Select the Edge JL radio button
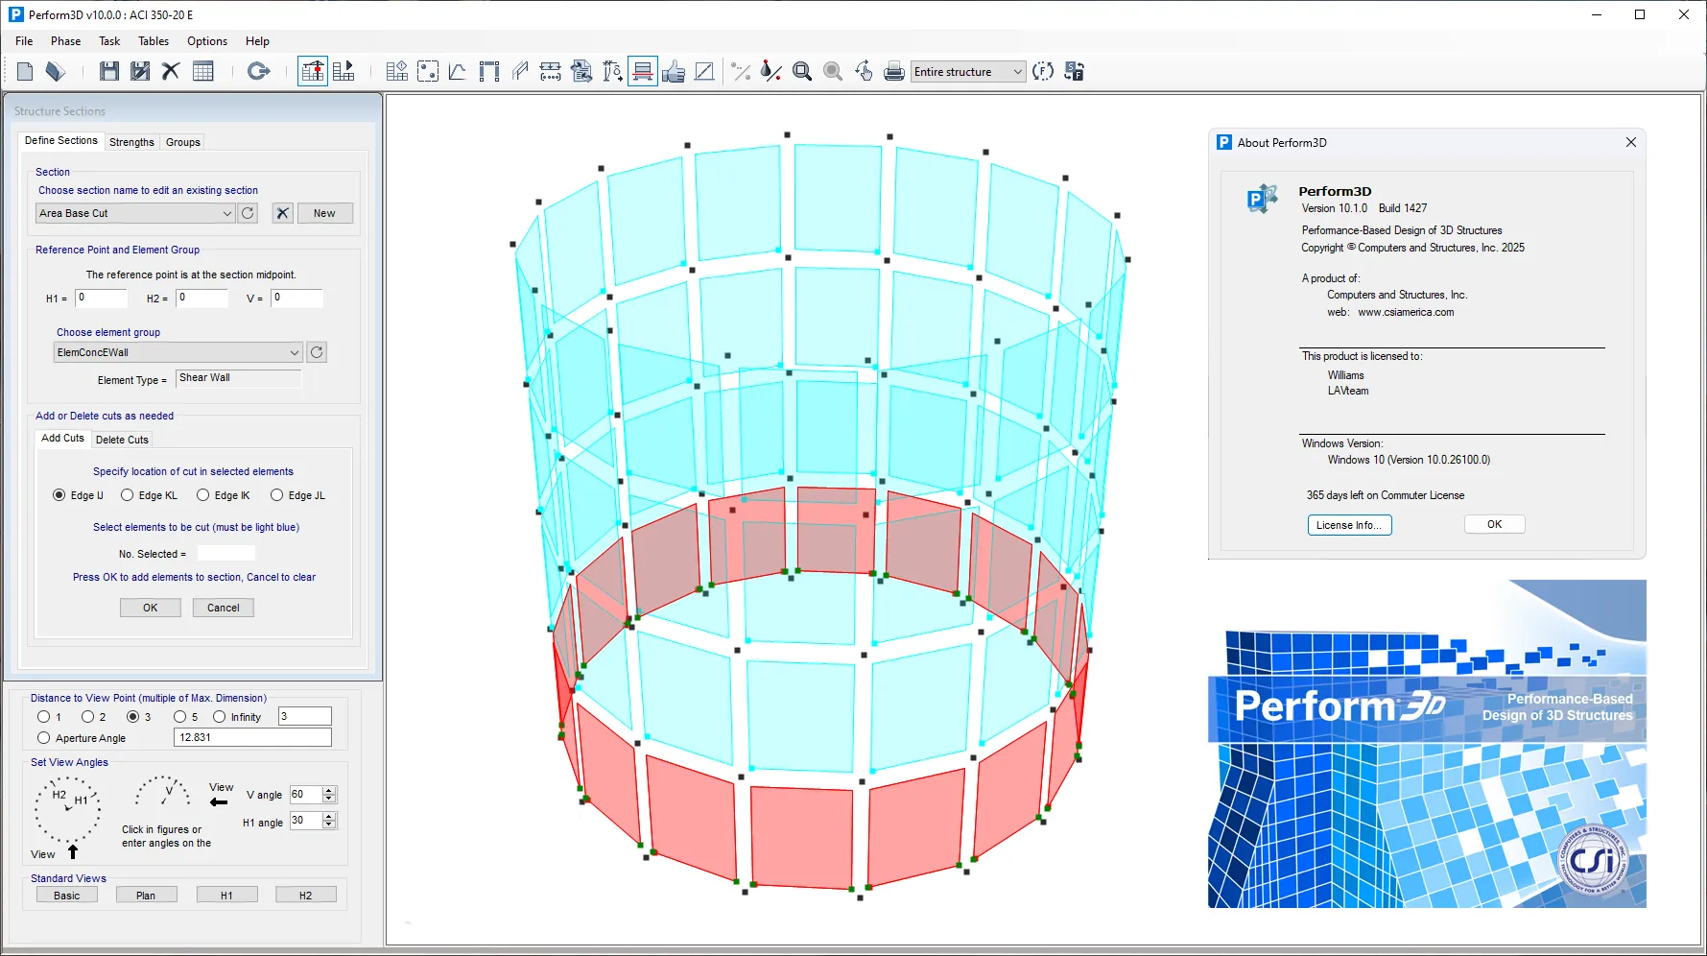 tap(276, 495)
